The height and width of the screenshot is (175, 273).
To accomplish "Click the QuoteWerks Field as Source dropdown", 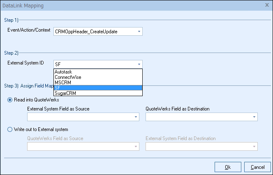I will [83, 147].
